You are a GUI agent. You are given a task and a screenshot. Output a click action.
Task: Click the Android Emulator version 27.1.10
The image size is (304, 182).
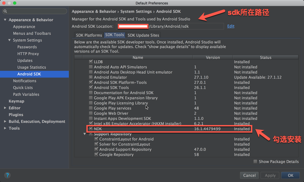click(x=201, y=77)
